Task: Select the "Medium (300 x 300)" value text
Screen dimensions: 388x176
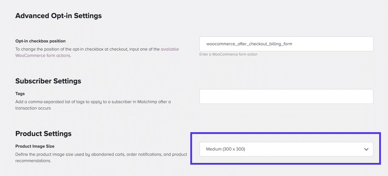Action: 226,149
